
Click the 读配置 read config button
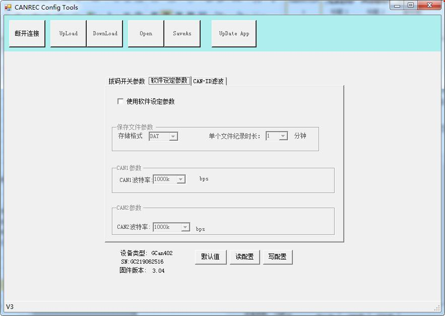(x=244, y=257)
